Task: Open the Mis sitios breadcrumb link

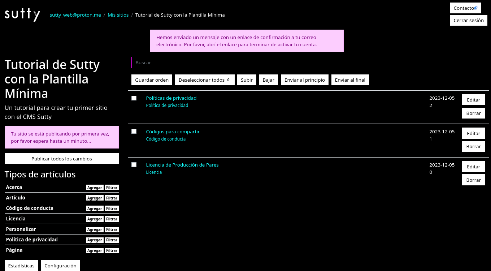Action: coord(118,15)
